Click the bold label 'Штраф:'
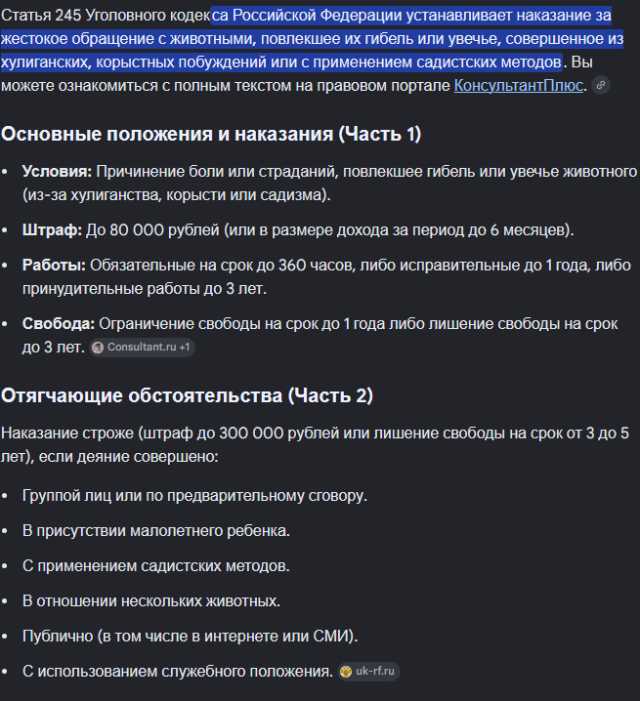Screen dimensions: 640x701 pyautogui.click(x=52, y=229)
